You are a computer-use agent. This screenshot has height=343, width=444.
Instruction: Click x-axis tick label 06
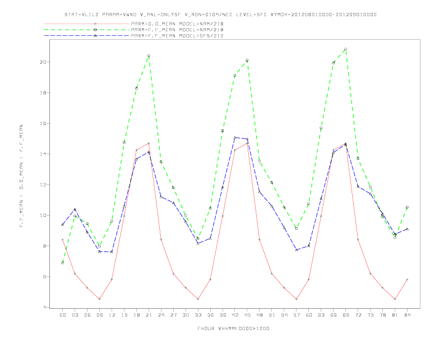[87, 315]
